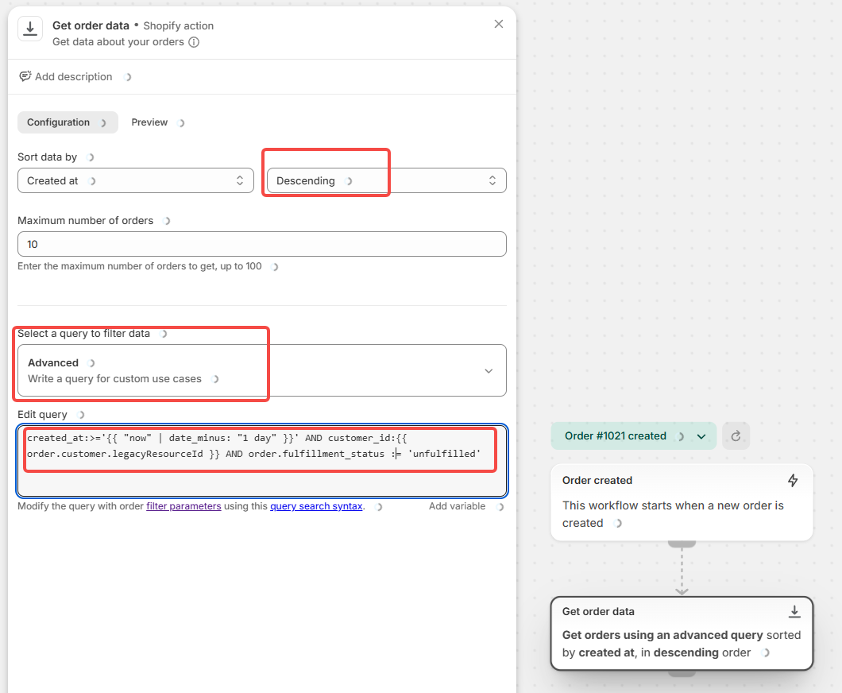842x693 pixels.
Task: Click inside the Edit query text area
Action: [261, 477]
